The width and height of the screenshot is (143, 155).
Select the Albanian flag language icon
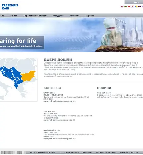pos(129,7)
